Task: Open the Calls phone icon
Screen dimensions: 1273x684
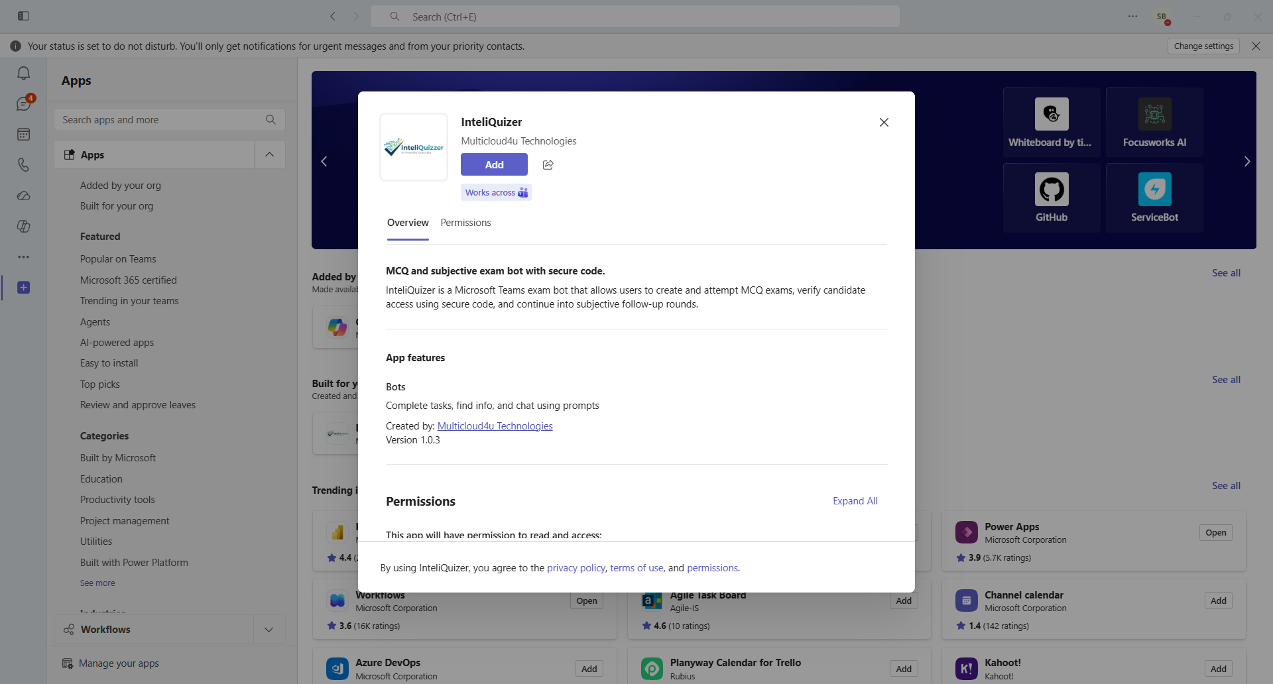Action: coord(24,165)
